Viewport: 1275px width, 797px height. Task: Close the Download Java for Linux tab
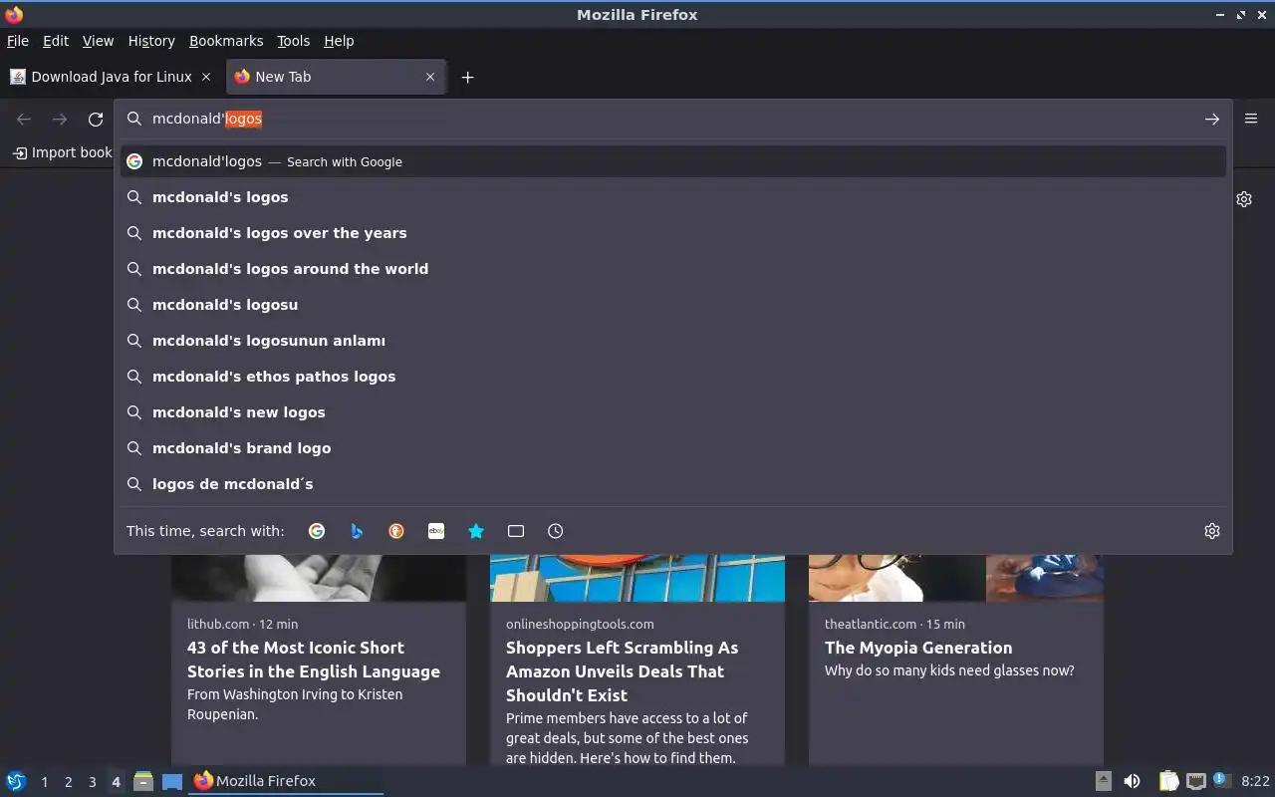pyautogui.click(x=206, y=77)
